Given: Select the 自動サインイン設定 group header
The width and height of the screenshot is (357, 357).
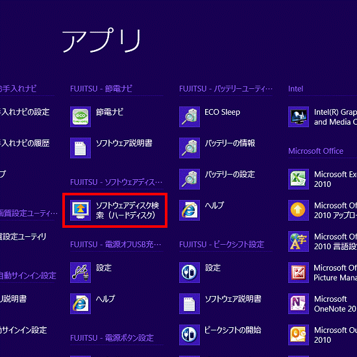Looking at the screenshot, I should point(28,276).
